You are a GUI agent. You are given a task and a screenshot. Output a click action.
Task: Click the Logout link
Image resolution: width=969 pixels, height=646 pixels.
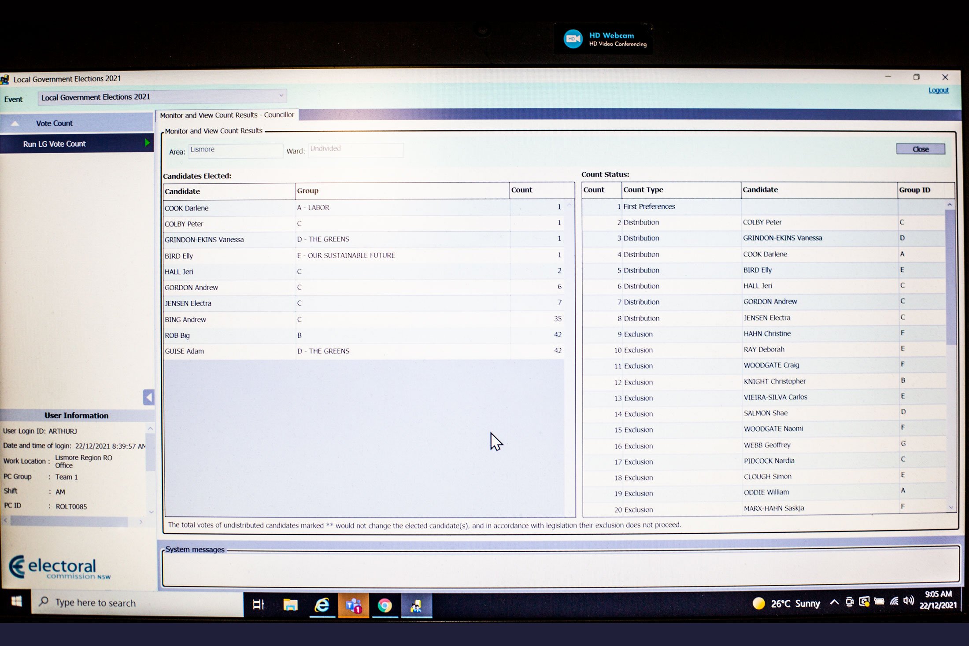click(938, 90)
